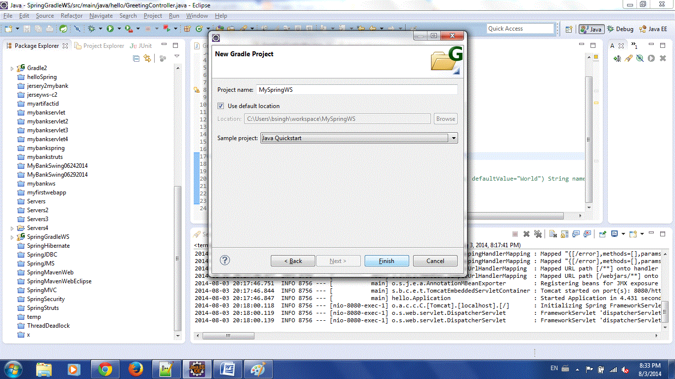
Task: Expand the SpringGradleWS project node
Action: (11, 236)
